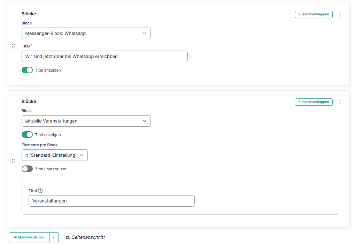Click the chevron in the Messenger-Block: Whatsapp field
Image resolution: width=354 pixels, height=244 pixels.
click(145, 34)
